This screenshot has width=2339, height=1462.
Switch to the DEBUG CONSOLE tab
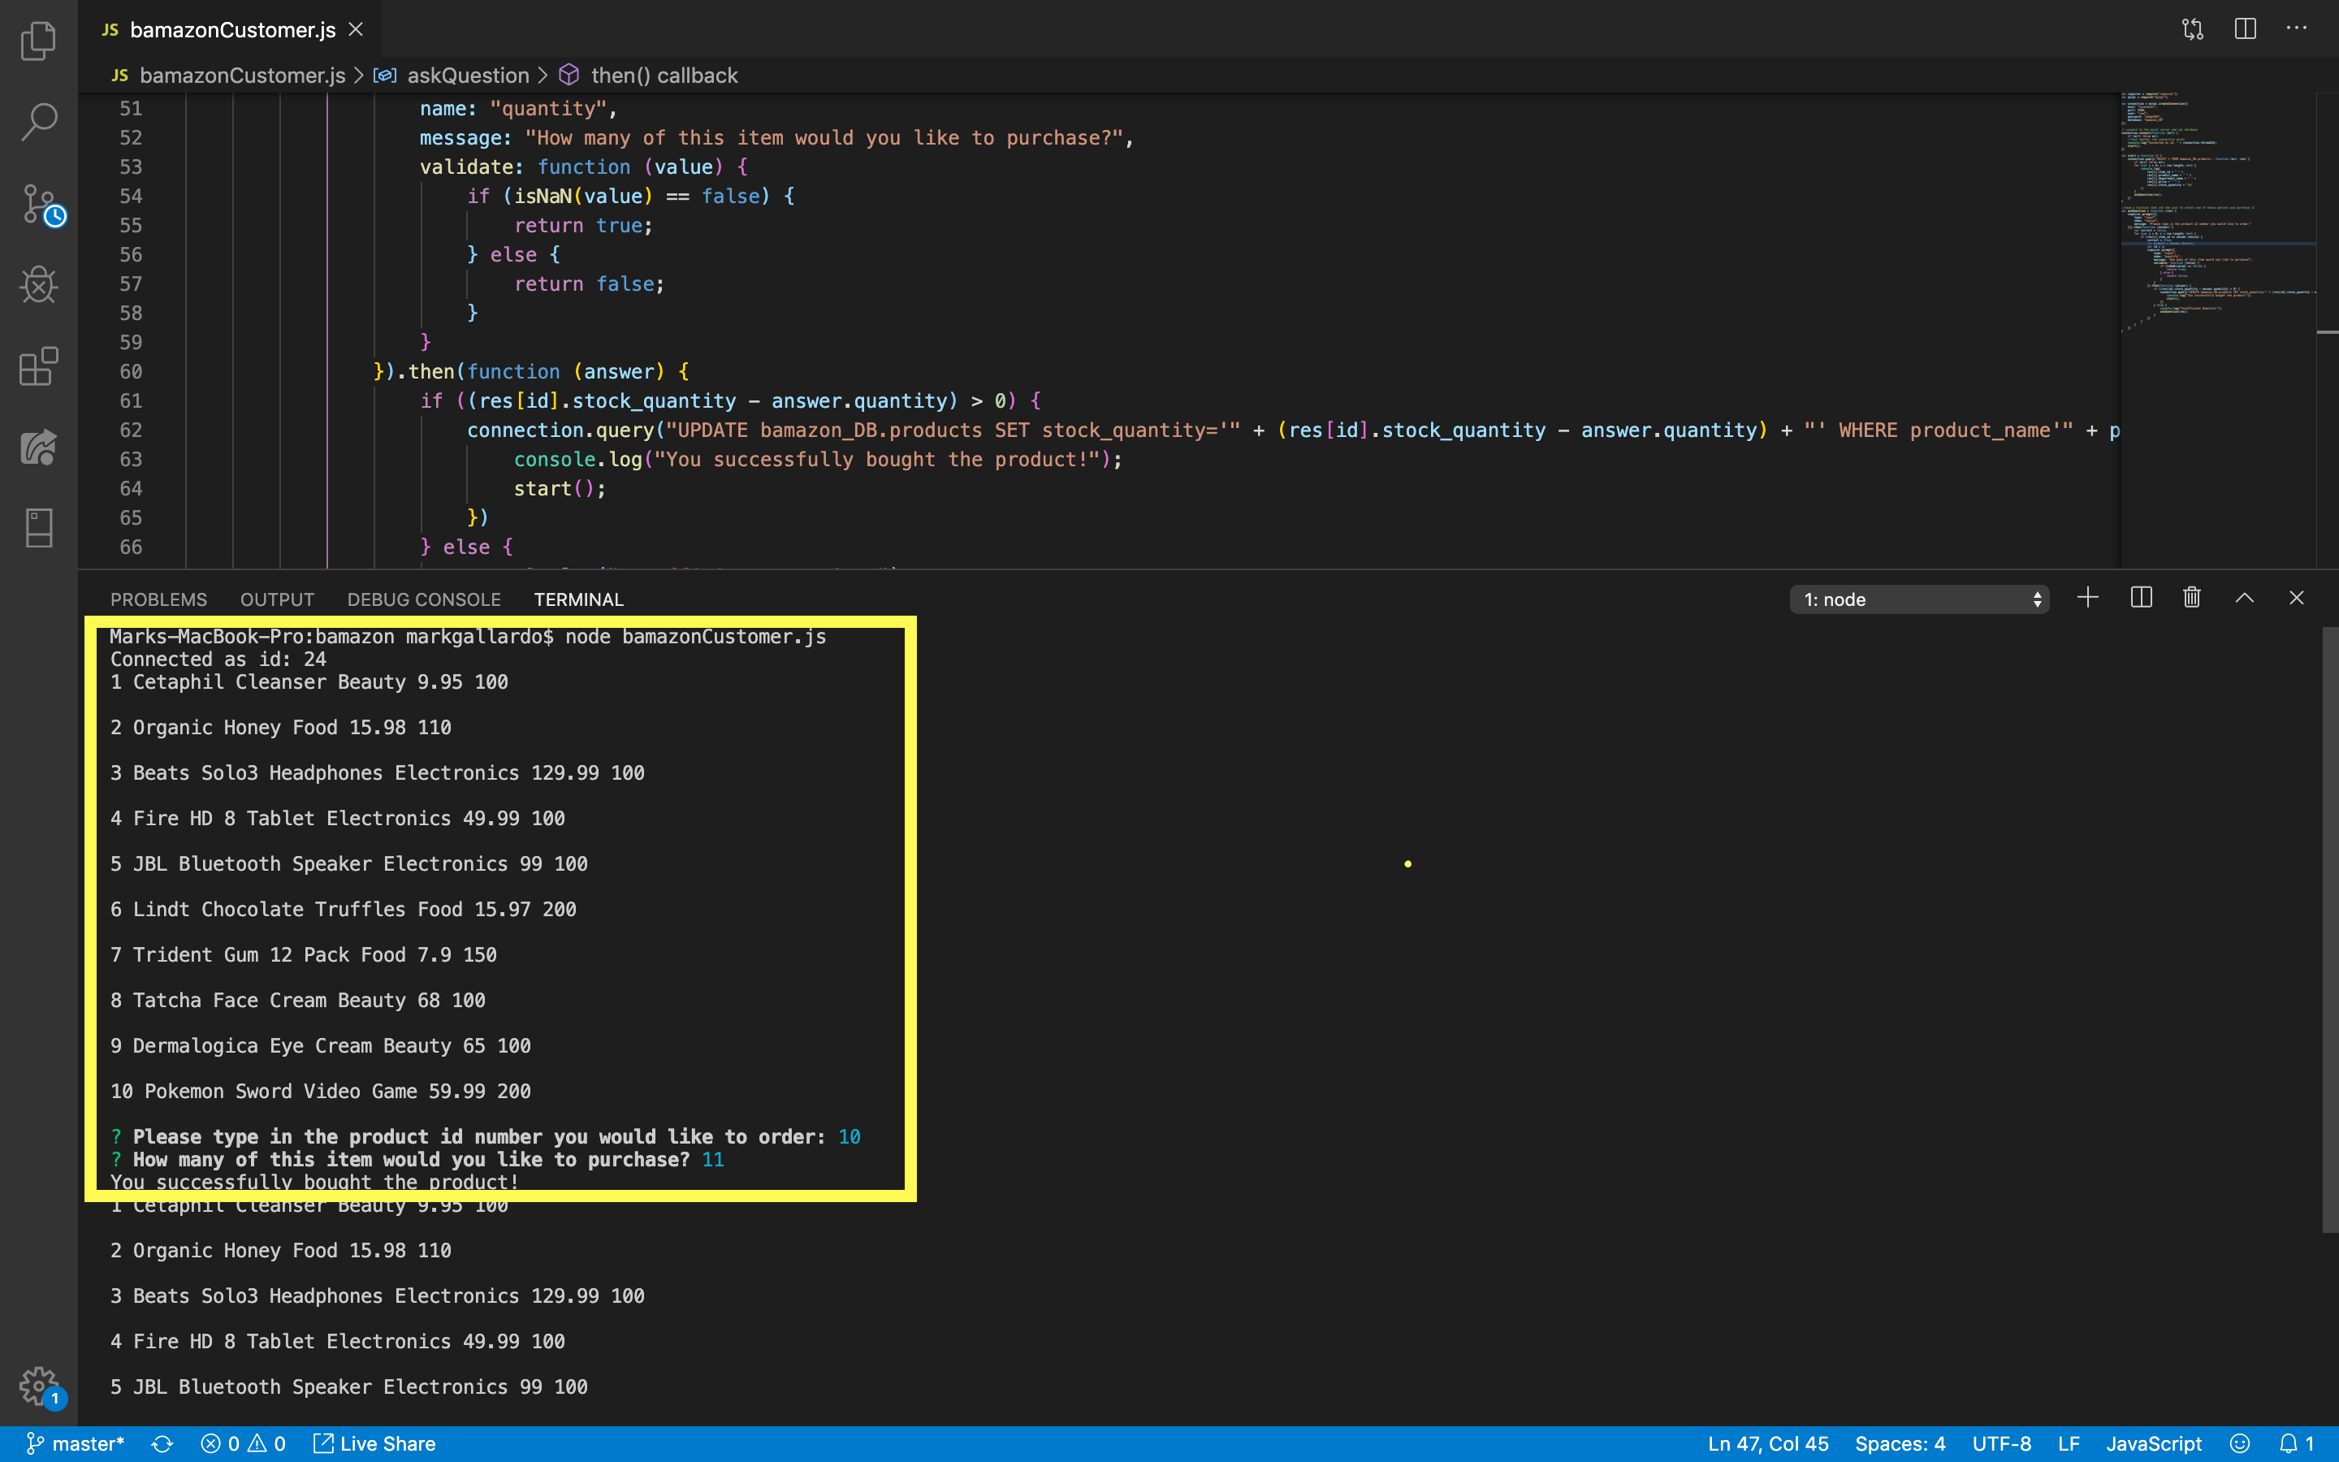tap(423, 599)
